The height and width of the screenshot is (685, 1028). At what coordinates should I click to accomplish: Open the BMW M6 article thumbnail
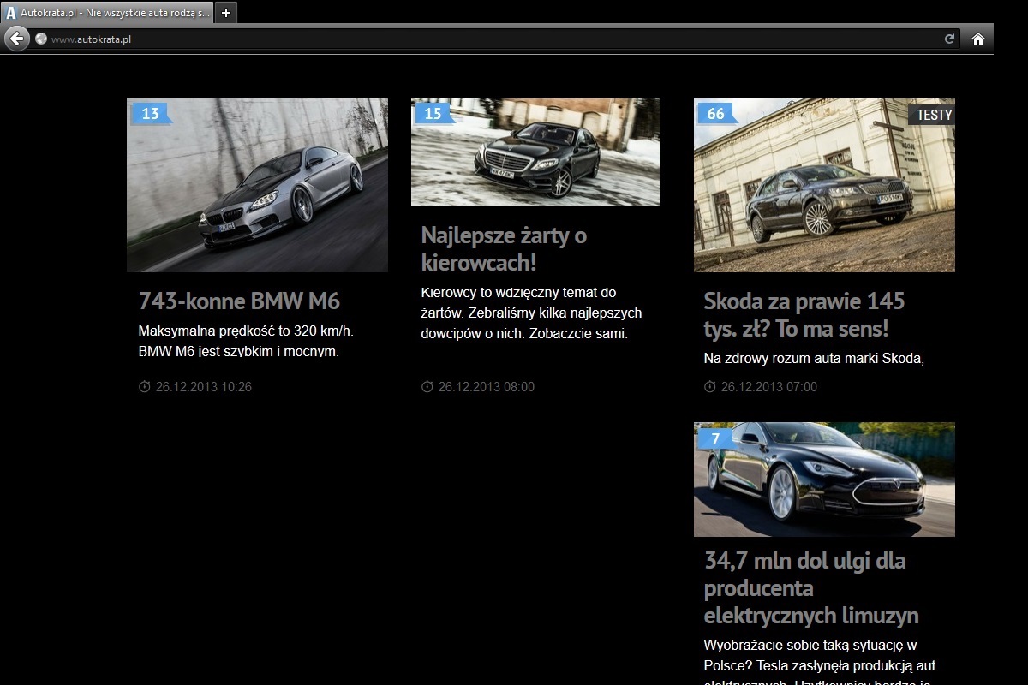click(257, 185)
